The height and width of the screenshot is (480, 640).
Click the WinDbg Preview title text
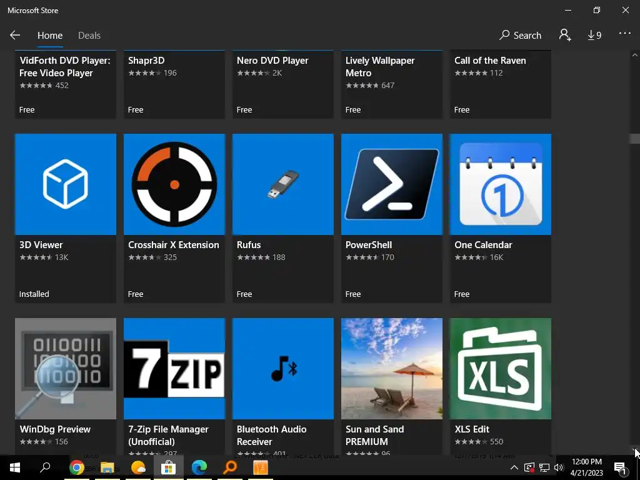pyautogui.click(x=55, y=429)
